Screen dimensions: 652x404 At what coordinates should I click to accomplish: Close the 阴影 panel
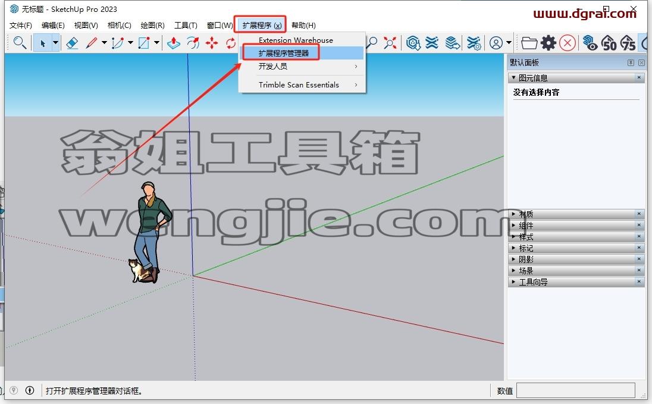(639, 259)
